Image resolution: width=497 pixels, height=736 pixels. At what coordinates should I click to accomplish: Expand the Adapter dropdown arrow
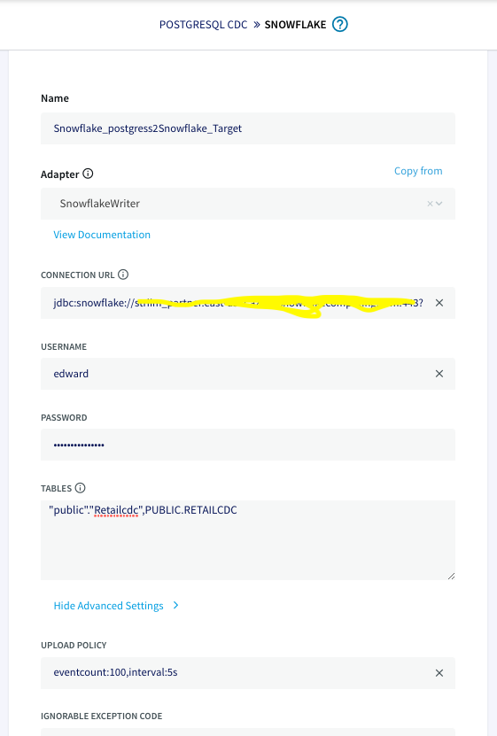click(439, 204)
